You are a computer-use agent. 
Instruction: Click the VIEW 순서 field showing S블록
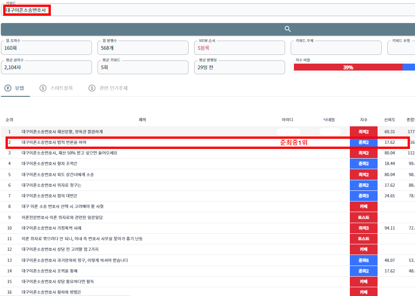[239, 48]
